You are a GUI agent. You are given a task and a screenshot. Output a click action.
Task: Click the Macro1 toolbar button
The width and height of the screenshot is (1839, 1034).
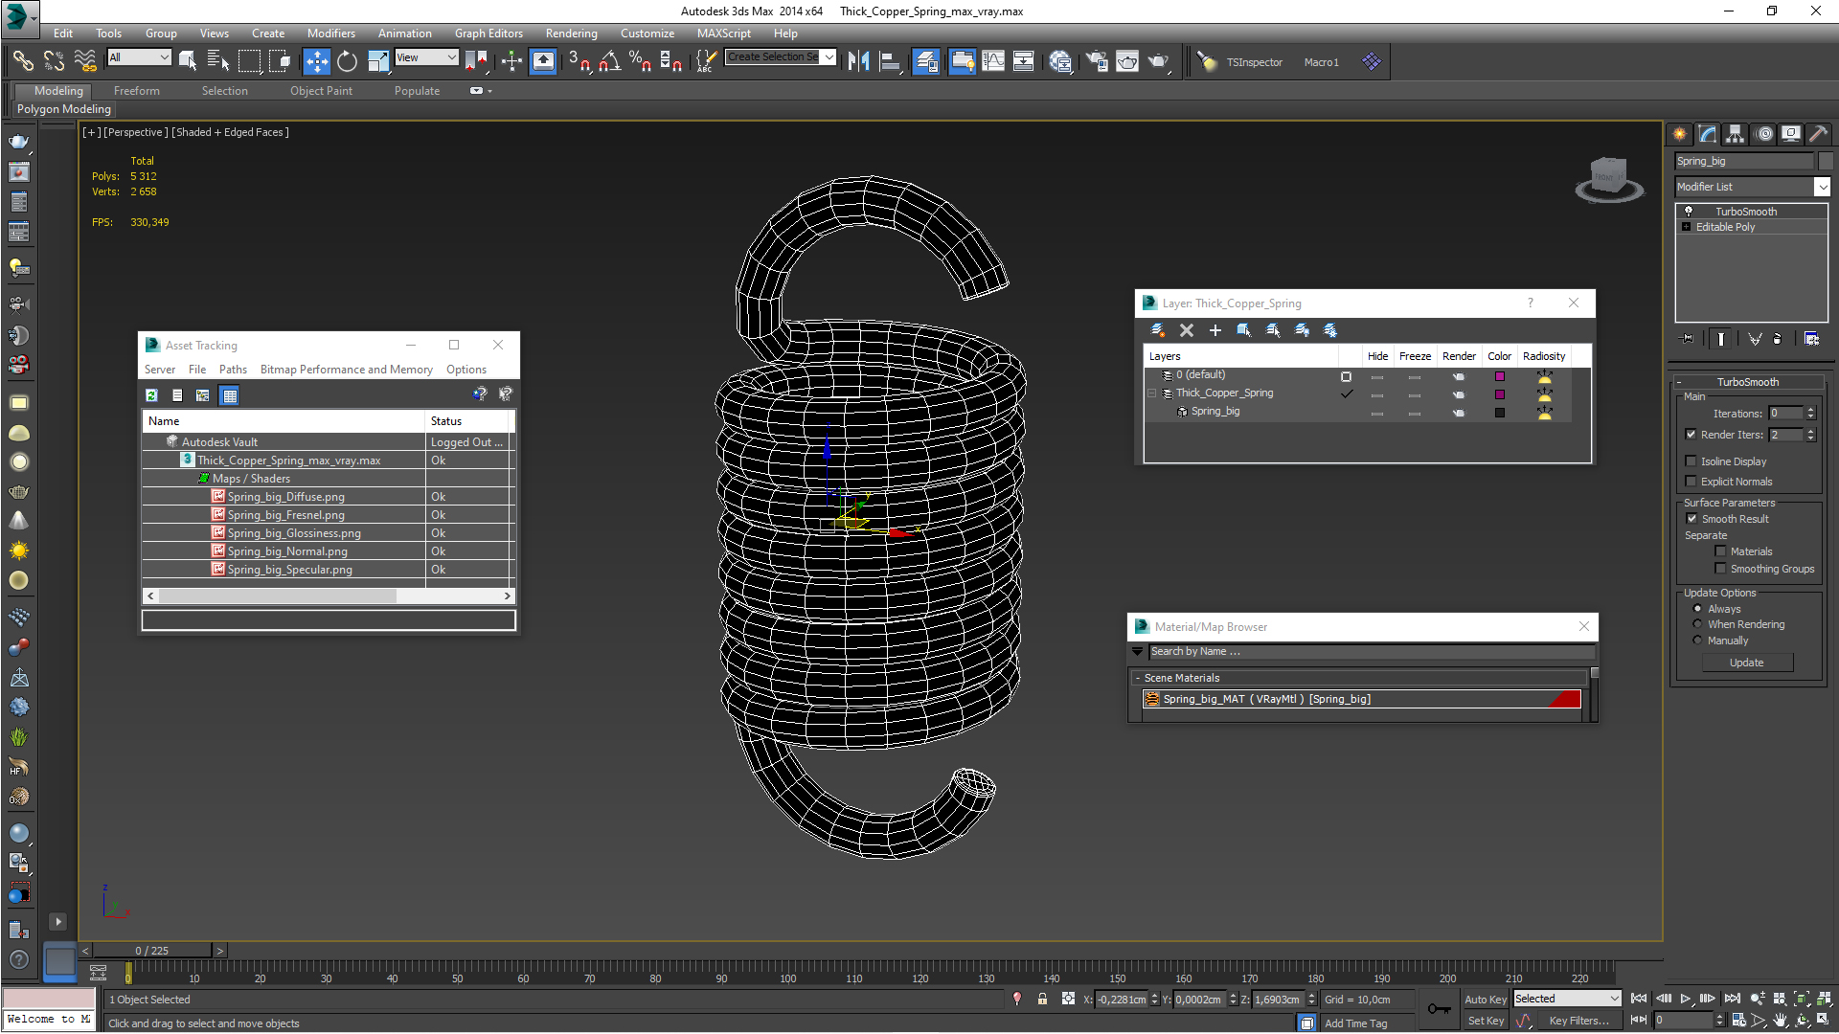click(1321, 62)
